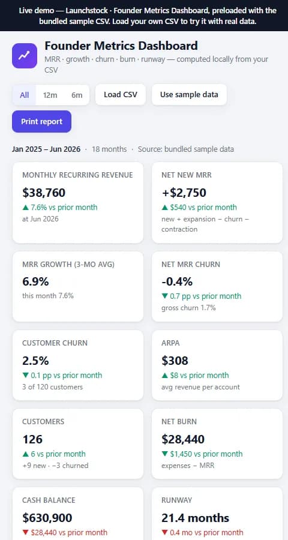
Task: Click the up arrow in ARPA card
Action: (164, 376)
